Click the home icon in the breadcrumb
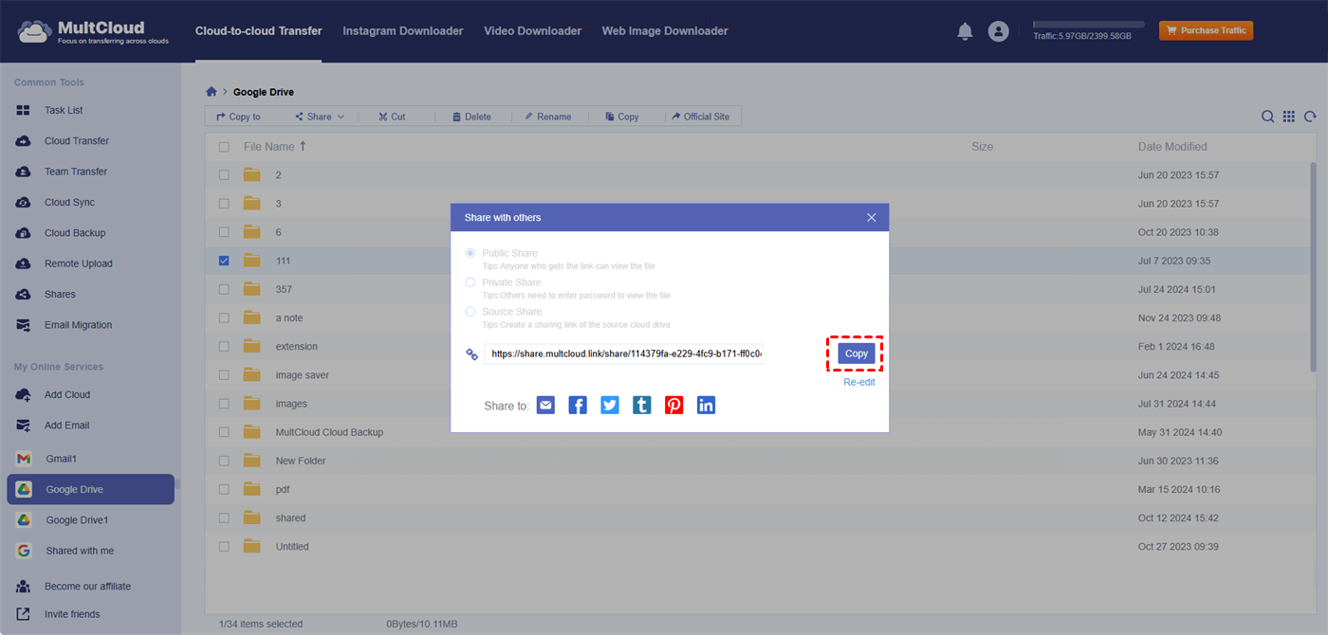 pos(212,92)
